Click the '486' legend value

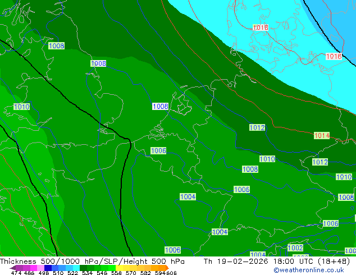pos(29,273)
